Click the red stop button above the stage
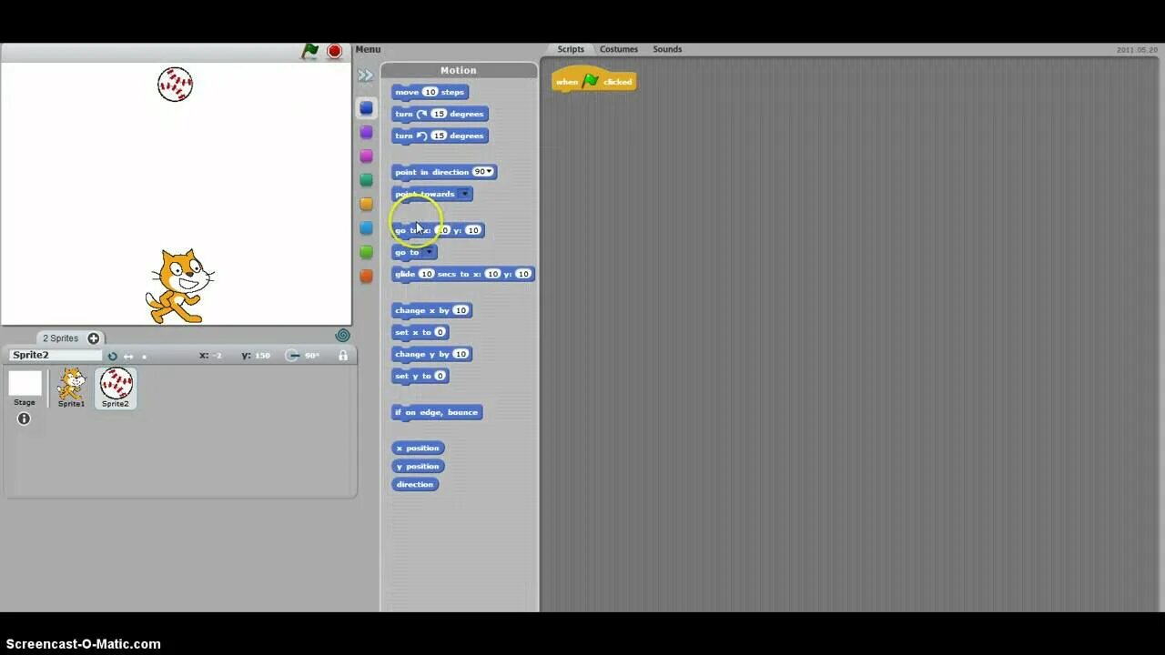Screen dimensions: 1165x655 click(334, 51)
